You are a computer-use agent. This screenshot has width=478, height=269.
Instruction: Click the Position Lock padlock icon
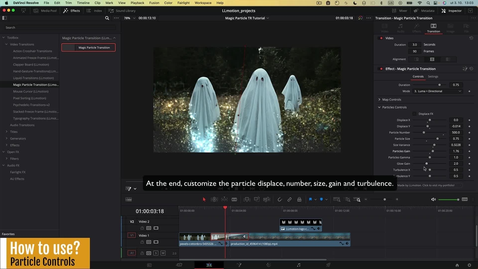[299, 200]
